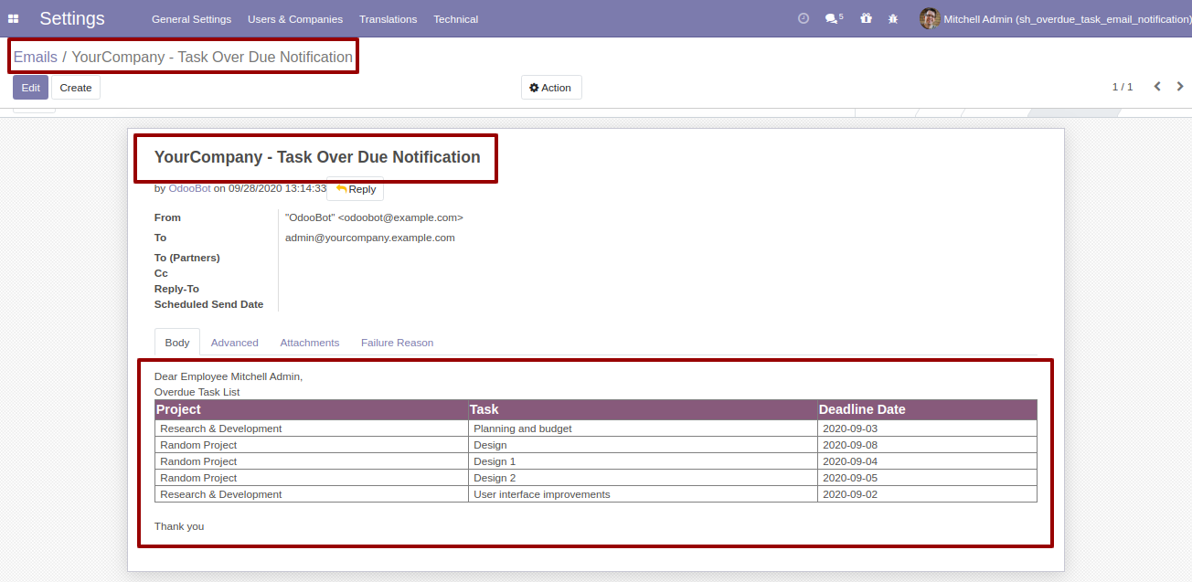This screenshot has height=582, width=1192.
Task: Click the sent date 09/28/2020 13:14:33
Action: (x=277, y=188)
